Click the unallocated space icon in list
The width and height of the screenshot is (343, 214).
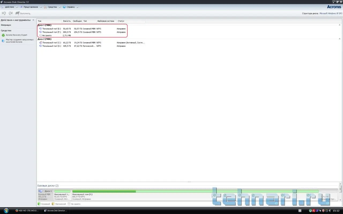40,35
